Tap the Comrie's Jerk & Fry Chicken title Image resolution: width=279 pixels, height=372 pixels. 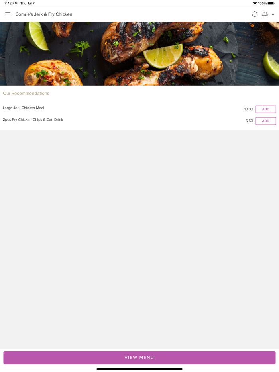coord(44,14)
